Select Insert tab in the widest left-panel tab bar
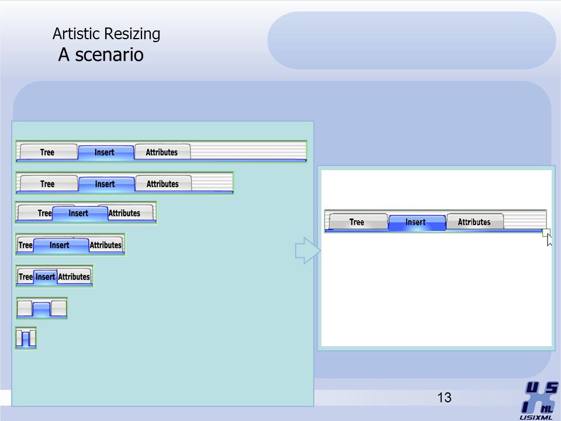The width and height of the screenshot is (561, 421). coord(106,153)
